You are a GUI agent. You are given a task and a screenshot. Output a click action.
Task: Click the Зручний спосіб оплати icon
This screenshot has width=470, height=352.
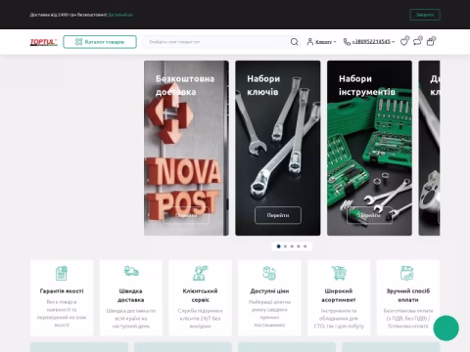tap(407, 273)
